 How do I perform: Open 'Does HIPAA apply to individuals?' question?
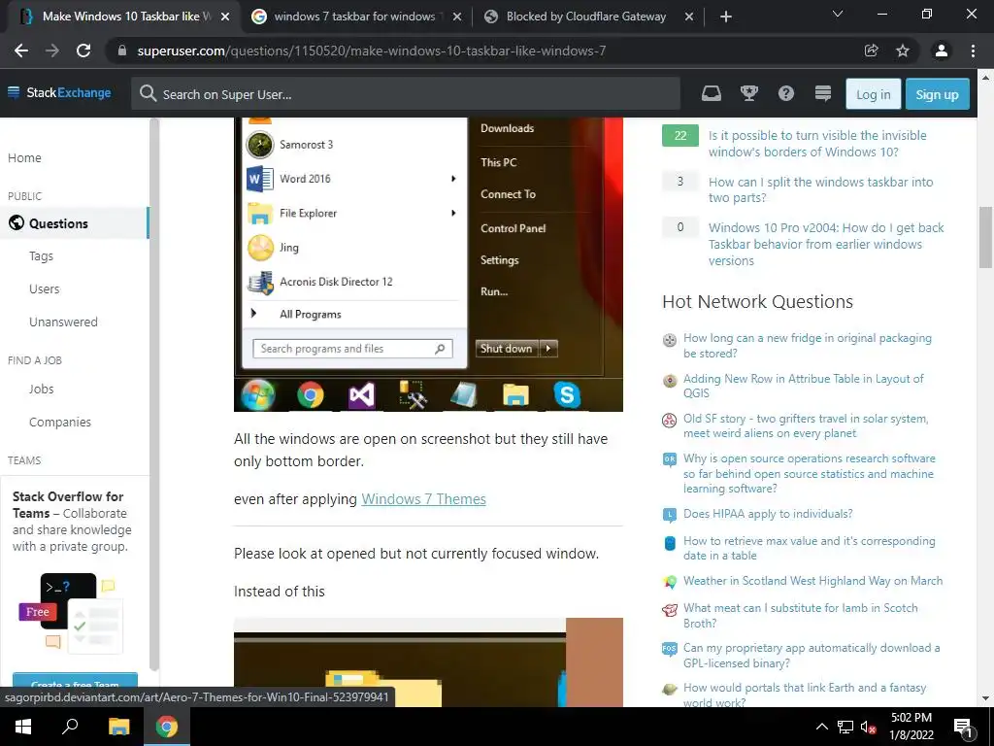tap(768, 514)
